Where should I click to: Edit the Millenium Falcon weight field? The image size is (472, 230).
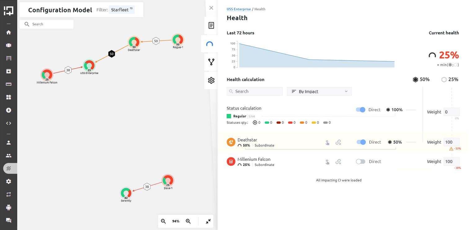(x=452, y=162)
